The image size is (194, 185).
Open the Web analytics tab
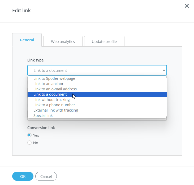tap(63, 42)
